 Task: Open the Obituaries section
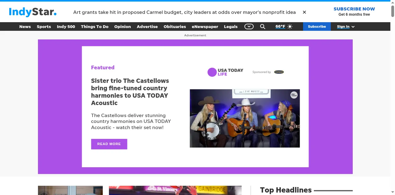pyautogui.click(x=175, y=26)
